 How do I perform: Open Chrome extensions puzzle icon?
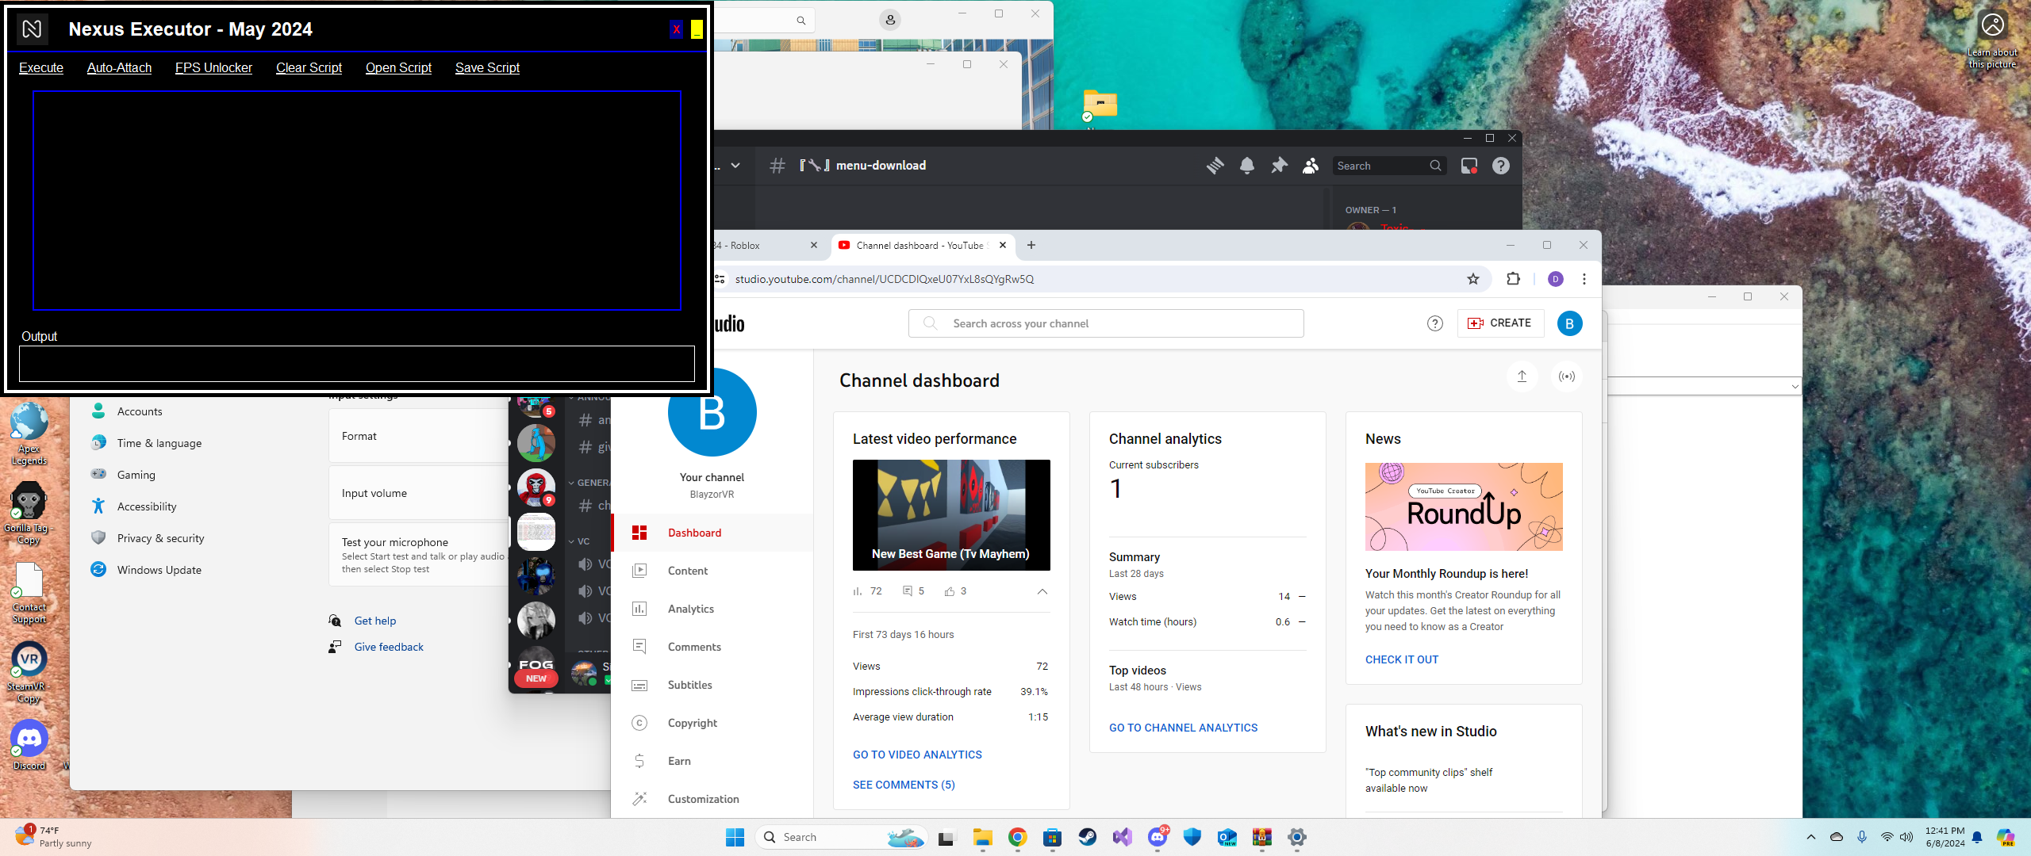(1513, 279)
